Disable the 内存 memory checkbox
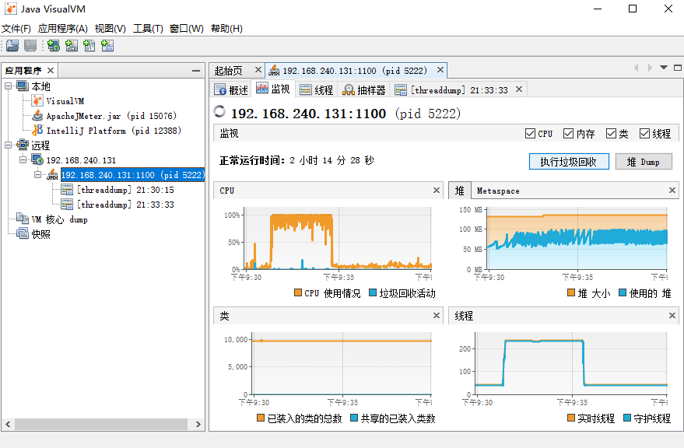The height and width of the screenshot is (448, 684). [569, 133]
